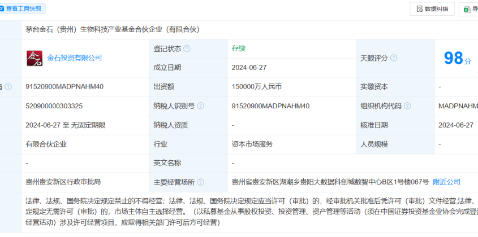The width and height of the screenshot is (478, 237).
Task: Click the 有限合伙企业 company type cell
Action: click(x=46, y=144)
